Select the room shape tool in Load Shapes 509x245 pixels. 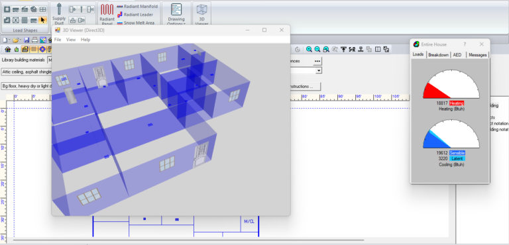[7, 9]
